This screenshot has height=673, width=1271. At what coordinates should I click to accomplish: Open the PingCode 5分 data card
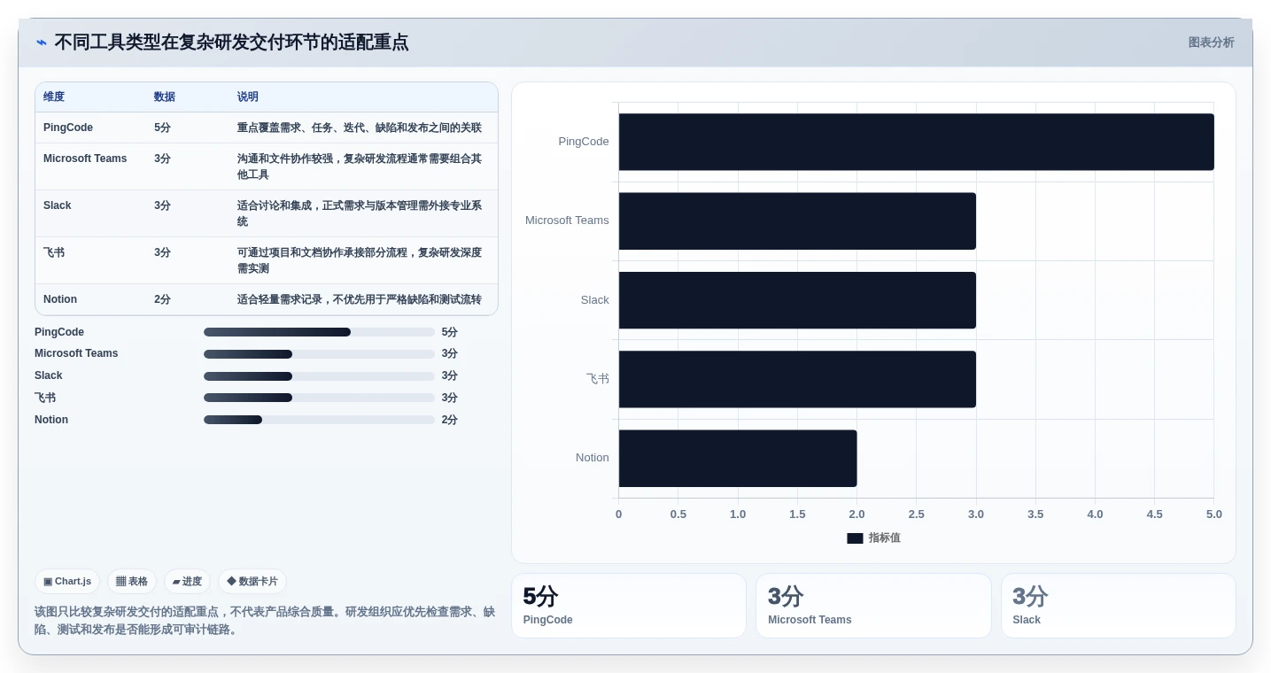(x=629, y=606)
